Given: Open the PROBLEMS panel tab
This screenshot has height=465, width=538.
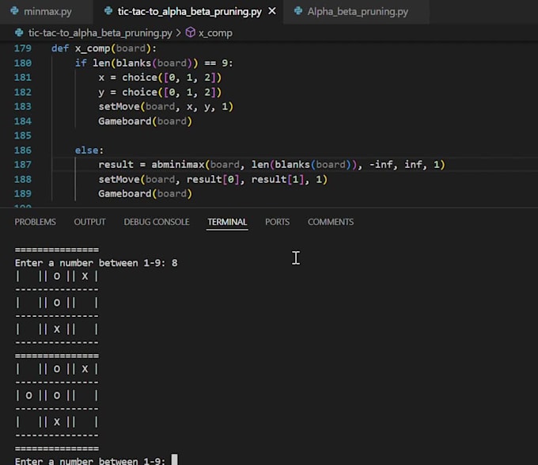Looking at the screenshot, I should pos(35,222).
